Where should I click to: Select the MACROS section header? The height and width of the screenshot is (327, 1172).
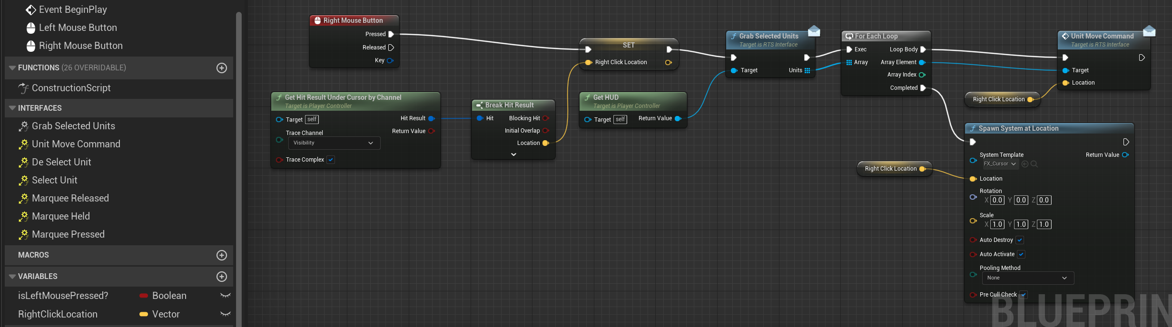pyautogui.click(x=119, y=255)
